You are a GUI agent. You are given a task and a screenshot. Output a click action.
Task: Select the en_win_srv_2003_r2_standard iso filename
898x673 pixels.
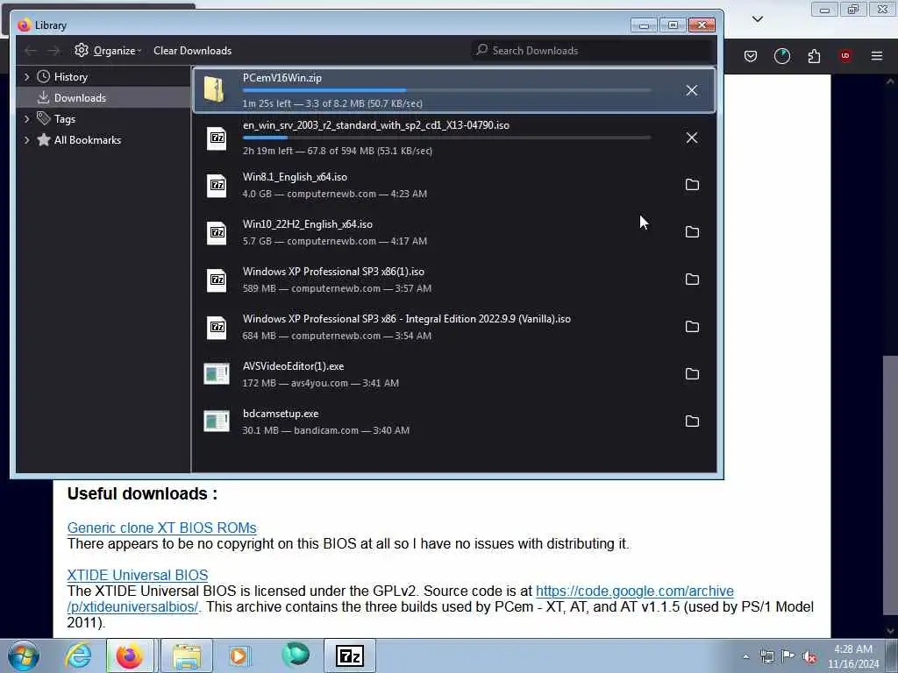375,125
